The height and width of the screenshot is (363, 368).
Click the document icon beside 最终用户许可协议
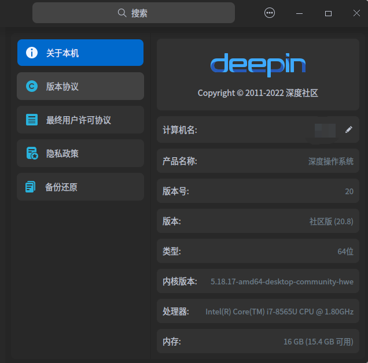32,120
